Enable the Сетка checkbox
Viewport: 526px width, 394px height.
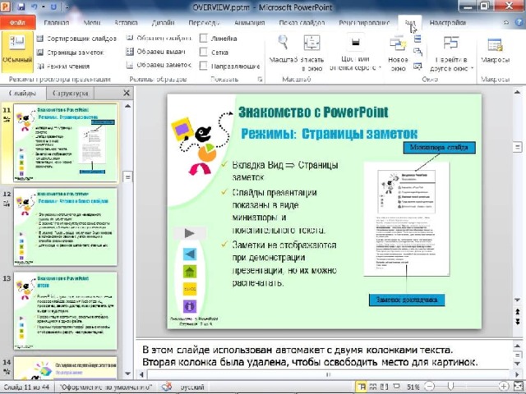click(x=204, y=53)
